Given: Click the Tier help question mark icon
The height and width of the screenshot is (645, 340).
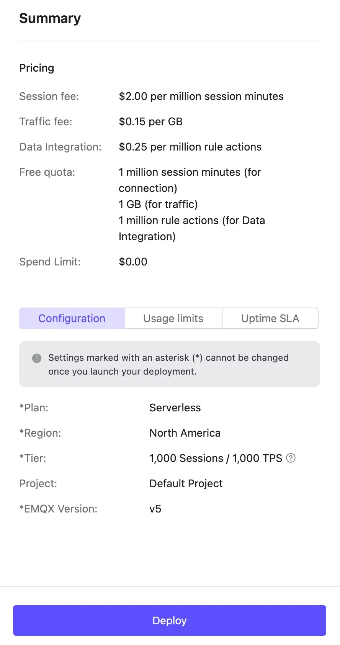Looking at the screenshot, I should (x=291, y=458).
